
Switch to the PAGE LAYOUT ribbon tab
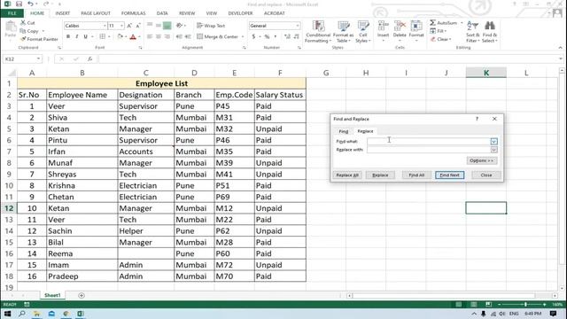pyautogui.click(x=96, y=13)
